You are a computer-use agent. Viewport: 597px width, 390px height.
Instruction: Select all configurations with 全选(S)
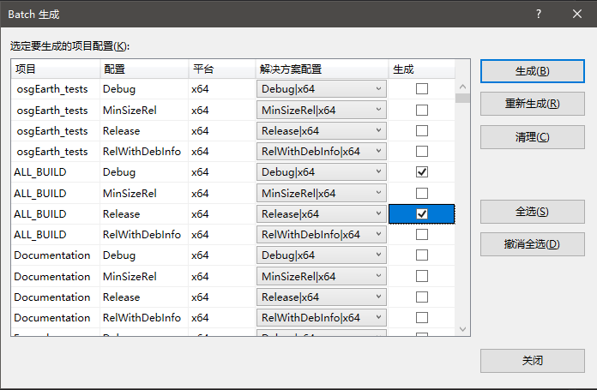pyautogui.click(x=532, y=212)
